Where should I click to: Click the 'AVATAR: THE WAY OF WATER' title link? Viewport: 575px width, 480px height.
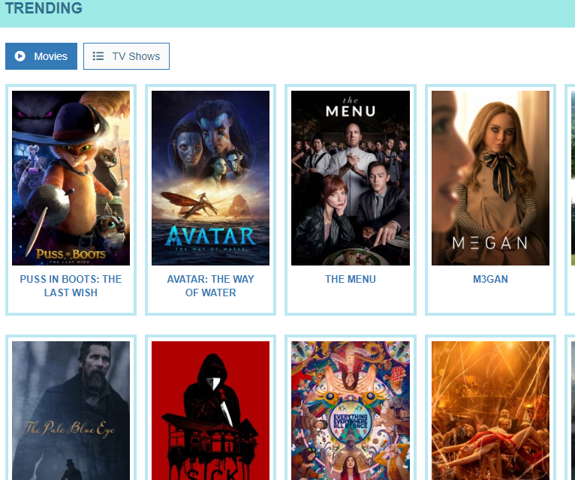210,286
